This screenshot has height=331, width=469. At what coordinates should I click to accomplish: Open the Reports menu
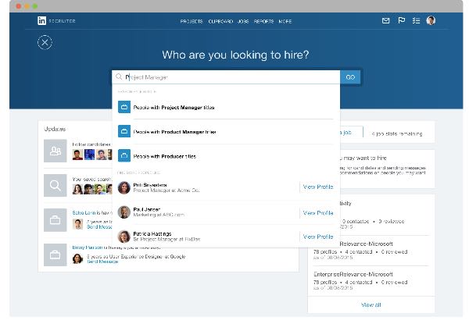click(x=264, y=21)
